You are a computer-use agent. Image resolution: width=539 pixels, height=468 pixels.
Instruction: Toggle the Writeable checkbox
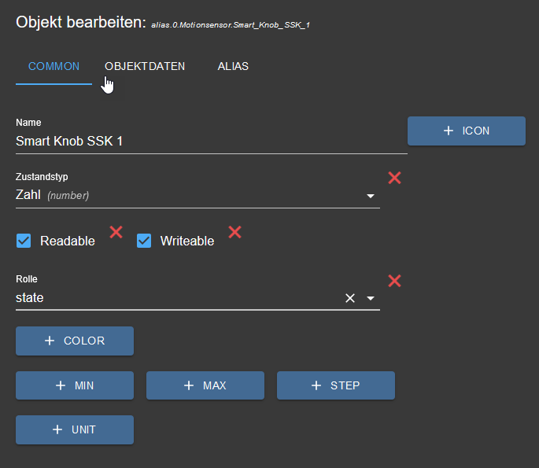tap(144, 241)
